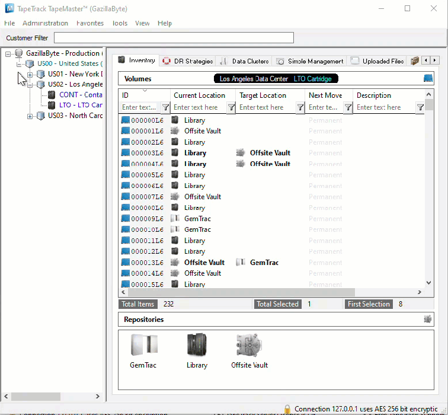Image resolution: width=448 pixels, height=415 pixels.
Task: Open the Help menu
Action: [165, 23]
